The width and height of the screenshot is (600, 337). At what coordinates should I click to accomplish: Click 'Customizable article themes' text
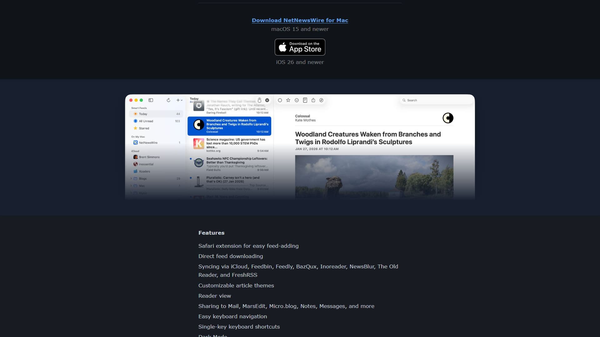pyautogui.click(x=236, y=286)
